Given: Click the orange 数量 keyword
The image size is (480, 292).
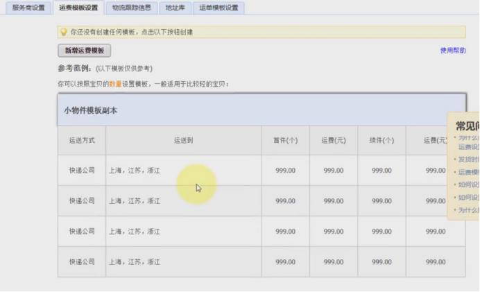Looking at the screenshot, I should coord(115,84).
